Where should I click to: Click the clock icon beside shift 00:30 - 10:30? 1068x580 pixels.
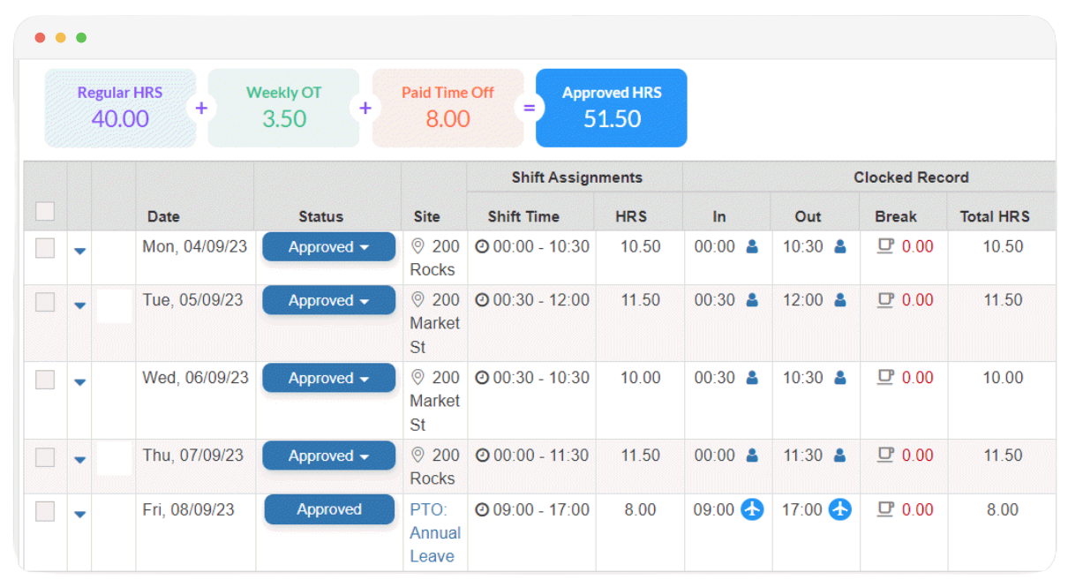click(482, 378)
